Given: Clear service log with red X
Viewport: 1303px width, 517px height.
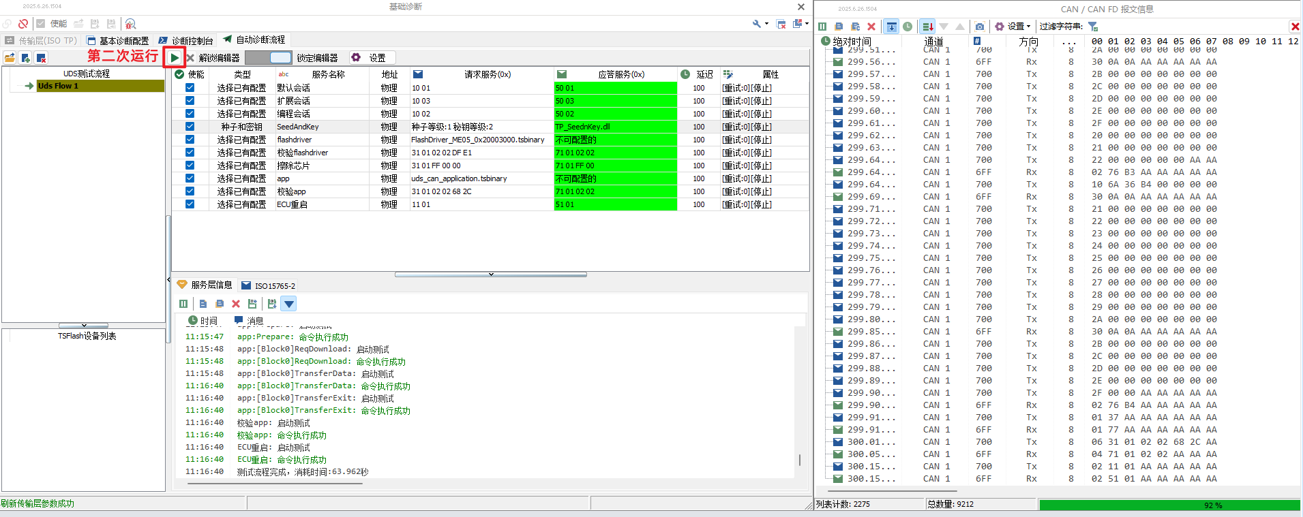Looking at the screenshot, I should 236,304.
